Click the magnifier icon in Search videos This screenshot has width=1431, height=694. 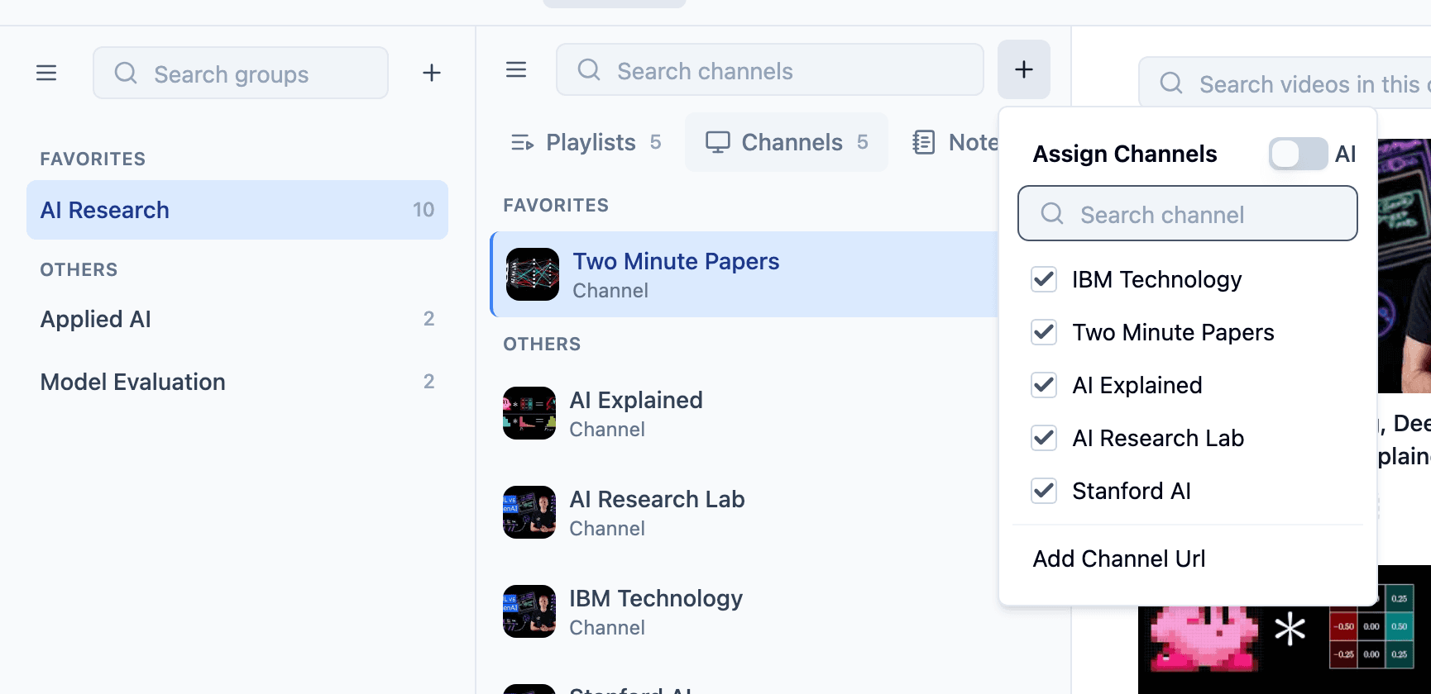1171,83
